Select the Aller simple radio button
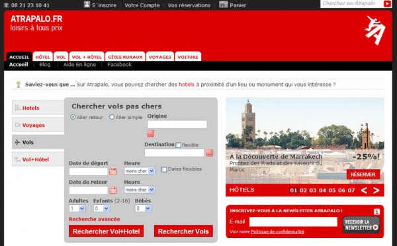This screenshot has height=246, width=397. coord(112,117)
